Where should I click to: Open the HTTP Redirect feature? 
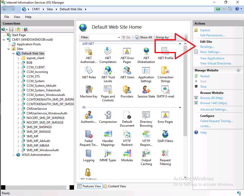tap(127, 138)
